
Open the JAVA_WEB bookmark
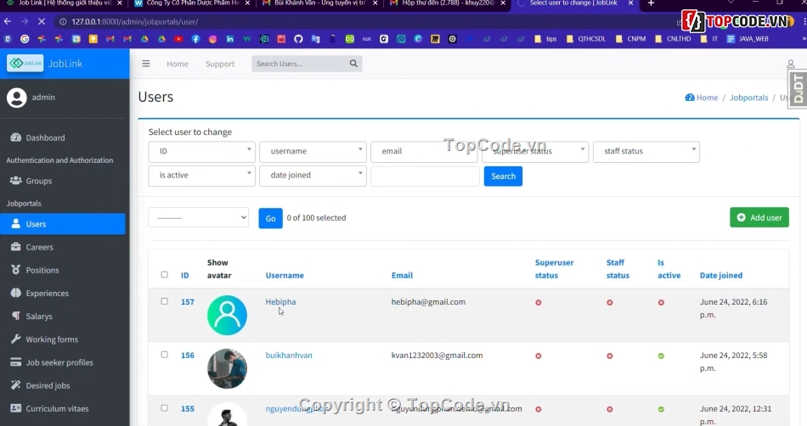pyautogui.click(x=748, y=38)
